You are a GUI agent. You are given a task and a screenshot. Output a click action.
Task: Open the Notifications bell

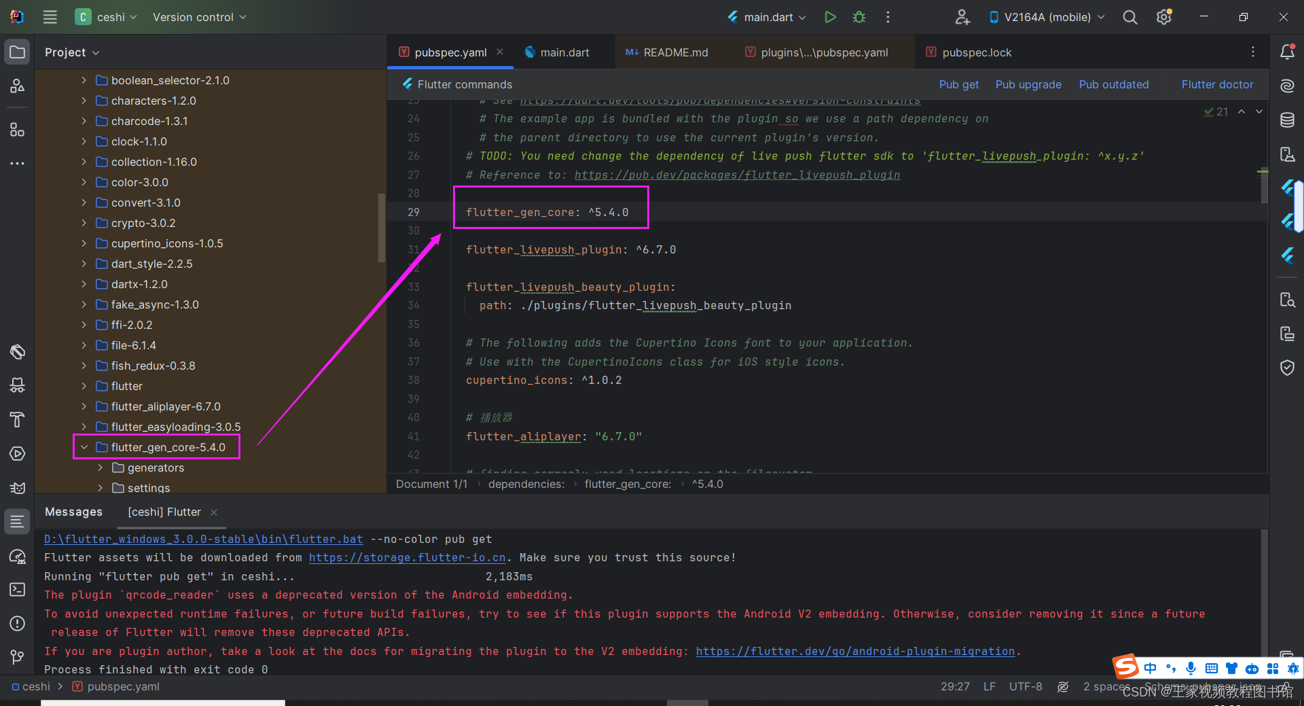click(x=1288, y=52)
